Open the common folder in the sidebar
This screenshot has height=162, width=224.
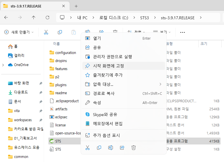18,157
